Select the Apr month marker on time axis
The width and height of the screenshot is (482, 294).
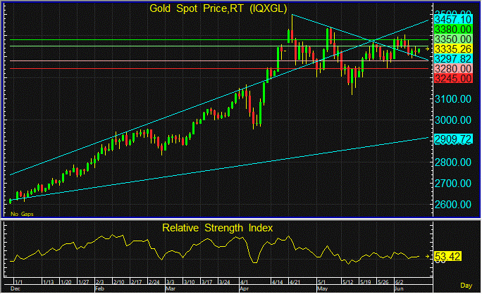pos(246,288)
